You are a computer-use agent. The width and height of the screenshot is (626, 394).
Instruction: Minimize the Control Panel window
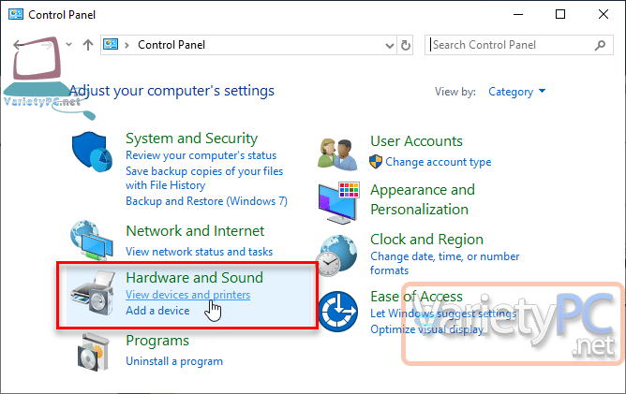518,14
